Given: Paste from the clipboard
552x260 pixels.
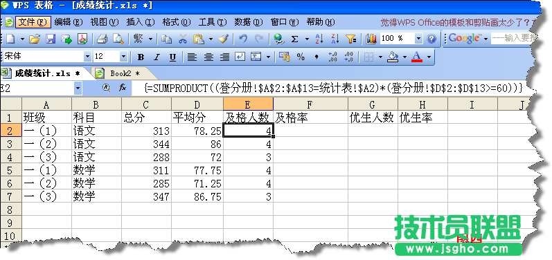Looking at the screenshot, I should [199, 39].
